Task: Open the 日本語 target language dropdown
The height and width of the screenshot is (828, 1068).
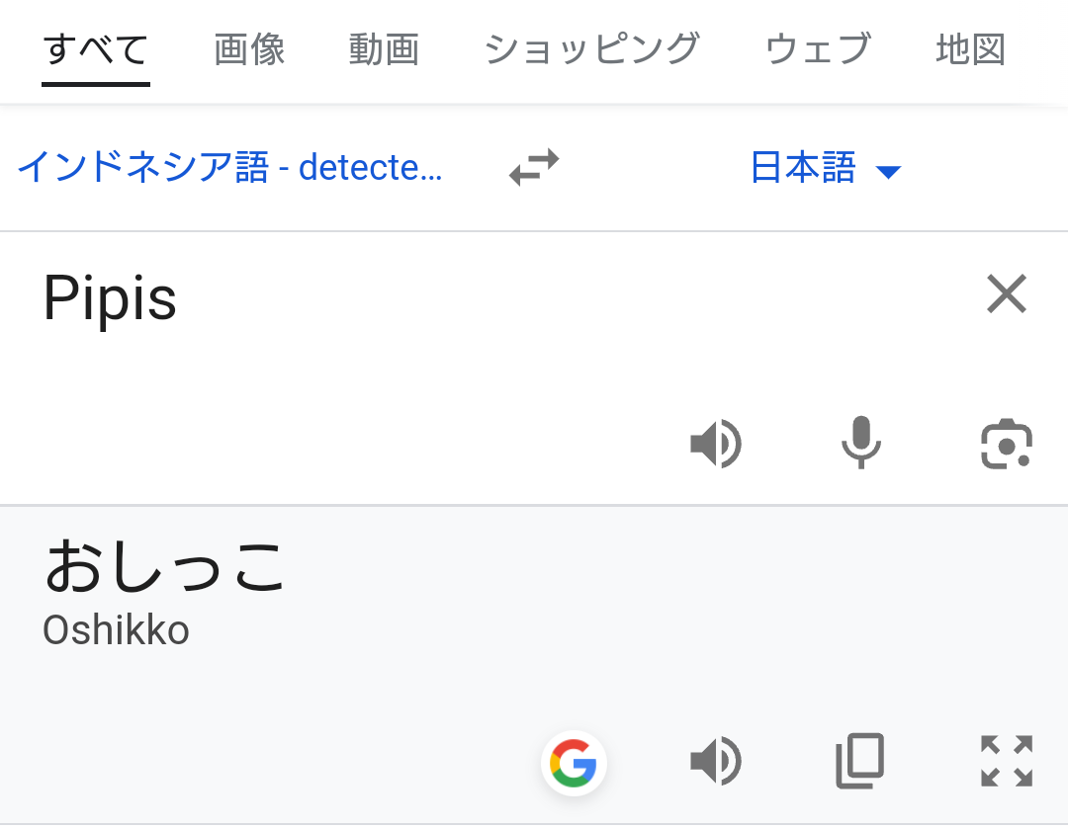Action: tap(803, 168)
